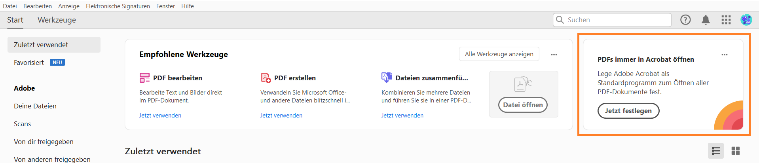The height and width of the screenshot is (163, 759).
Task: Click the Alle Werkzeuge anzeigen button
Action: point(499,54)
